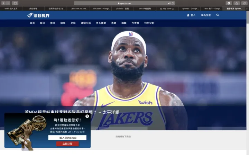
Task: Mute the audio icon in address bar
Action: pyautogui.click(x=169, y=3)
